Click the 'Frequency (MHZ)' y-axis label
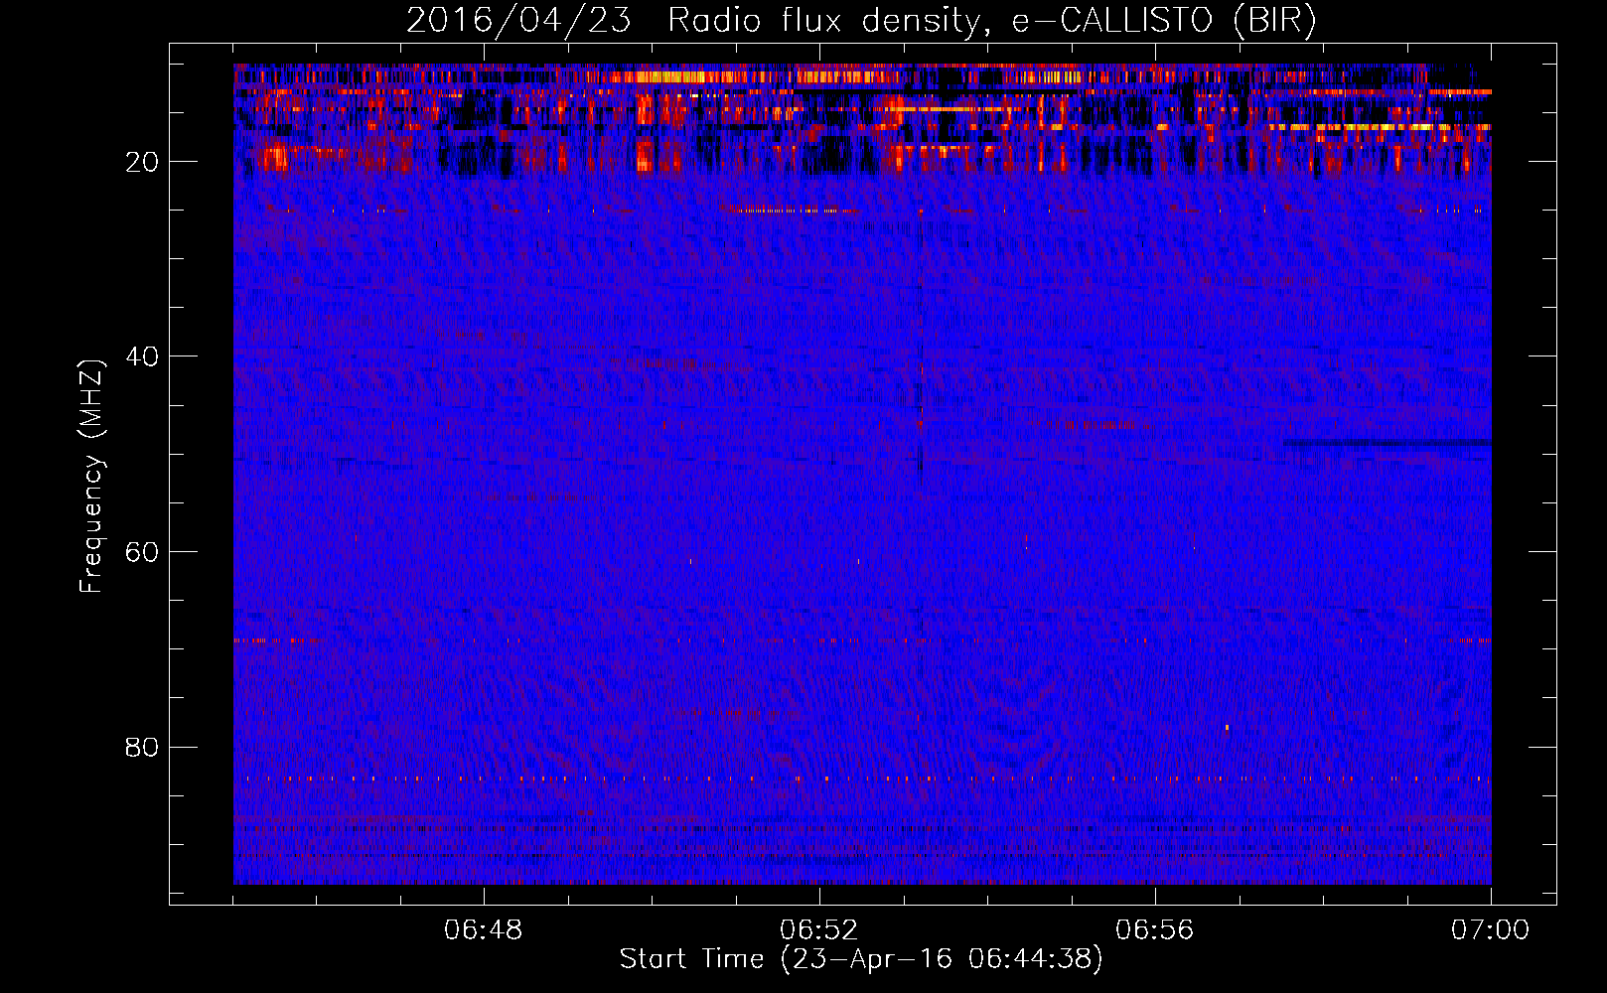1607x993 pixels. [91, 478]
